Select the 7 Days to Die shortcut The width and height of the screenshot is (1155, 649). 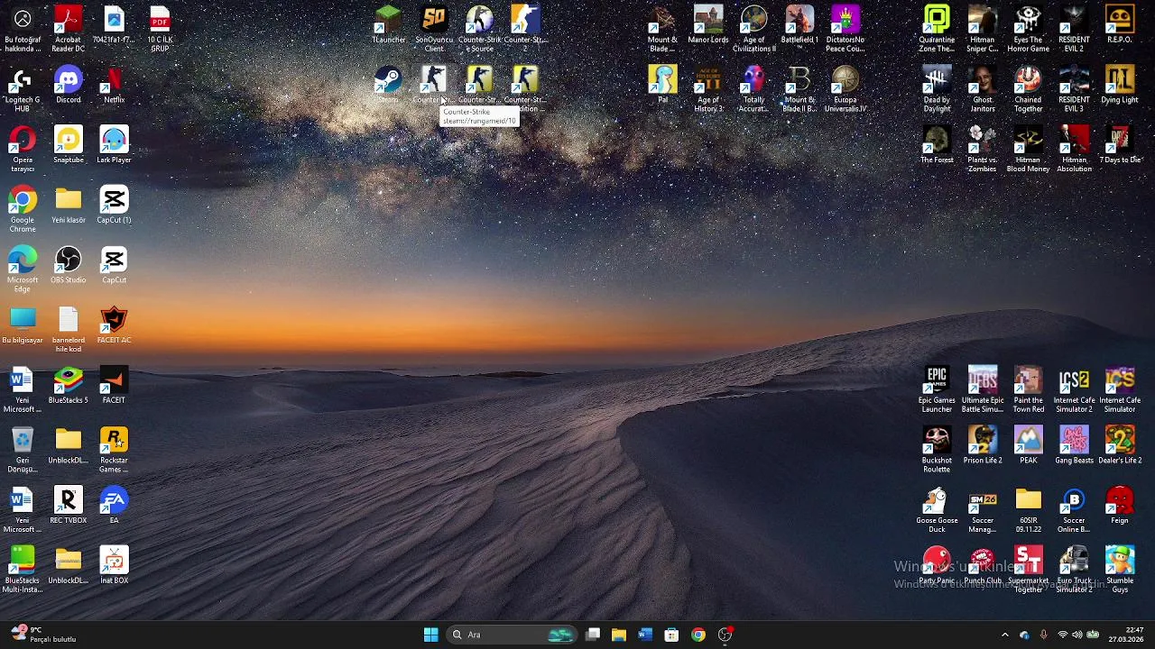tap(1120, 145)
